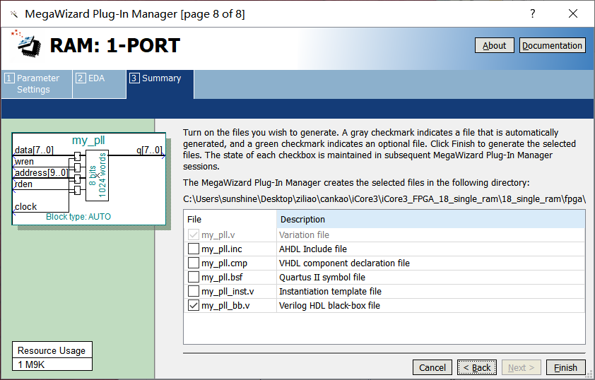Turn on my_pll.bsf symbol file generation
Viewport: 595px width, 380px height.
coord(194,278)
